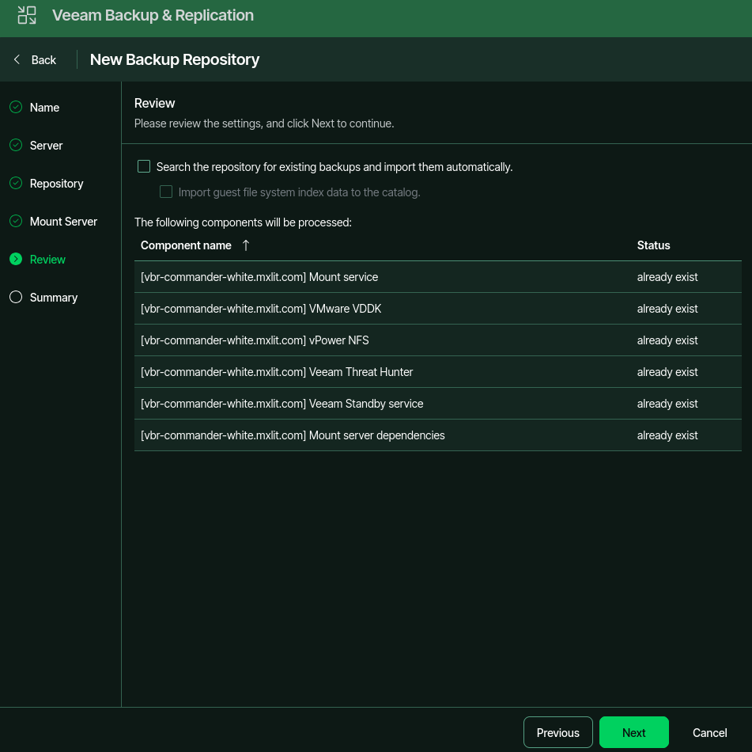Viewport: 752px width, 752px height.
Task: Sort by the Component name column header
Action: pyautogui.click(x=186, y=245)
